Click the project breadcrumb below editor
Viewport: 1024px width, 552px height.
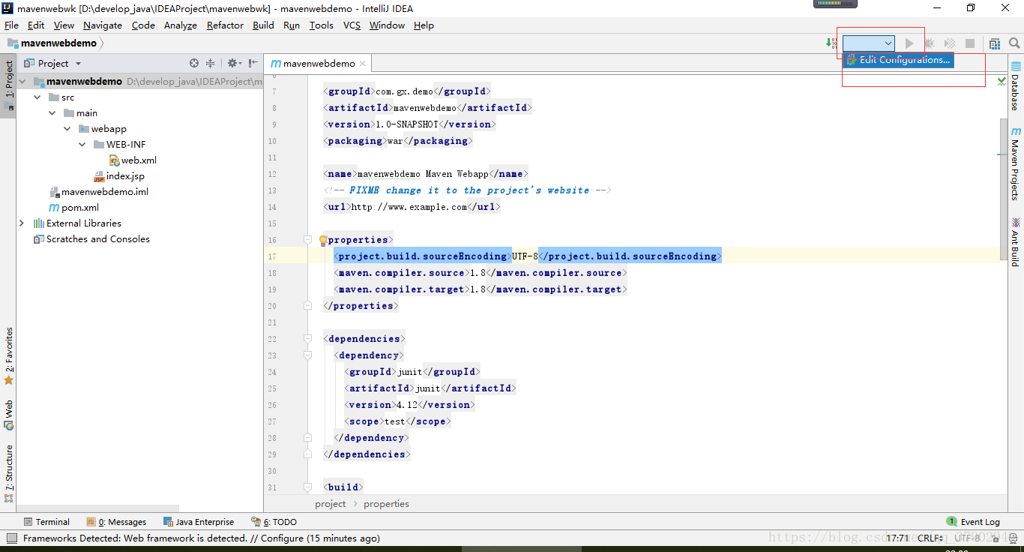coord(331,504)
